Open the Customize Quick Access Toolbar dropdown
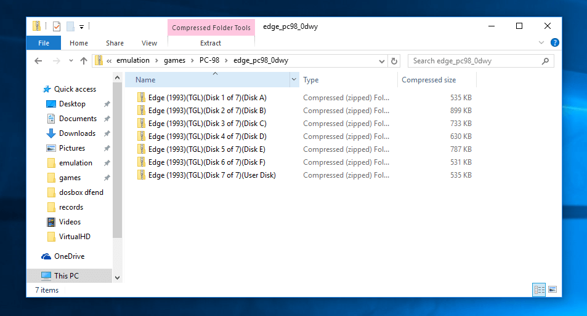The height and width of the screenshot is (316, 587). [x=81, y=27]
